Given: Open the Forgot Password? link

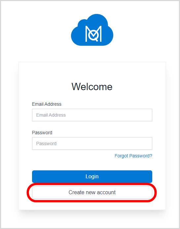Looking at the screenshot, I should tap(133, 156).
